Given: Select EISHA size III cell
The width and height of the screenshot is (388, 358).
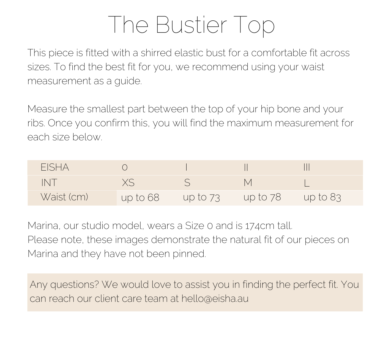Looking at the screenshot, I should (307, 167).
